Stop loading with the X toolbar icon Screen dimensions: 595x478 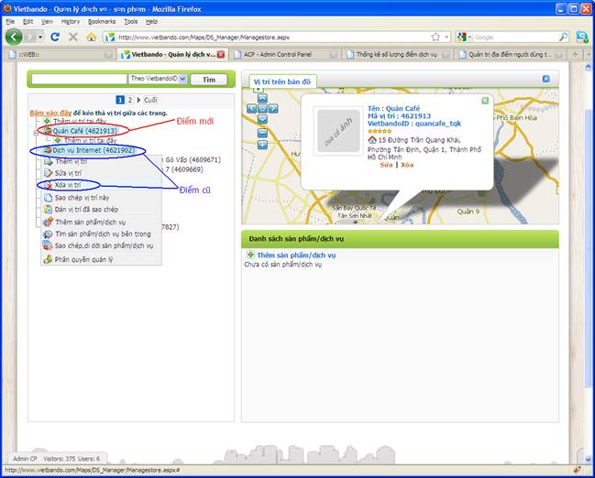pyautogui.click(x=72, y=37)
